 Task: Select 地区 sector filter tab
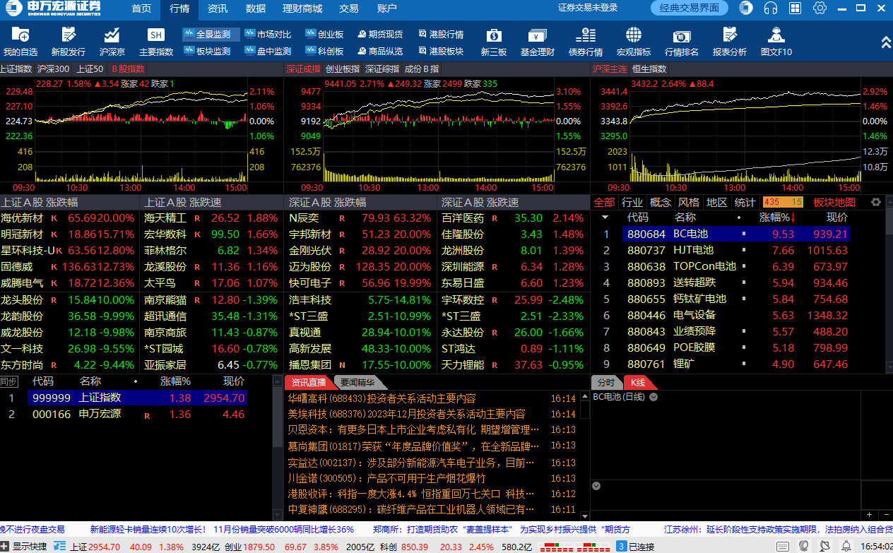717,202
